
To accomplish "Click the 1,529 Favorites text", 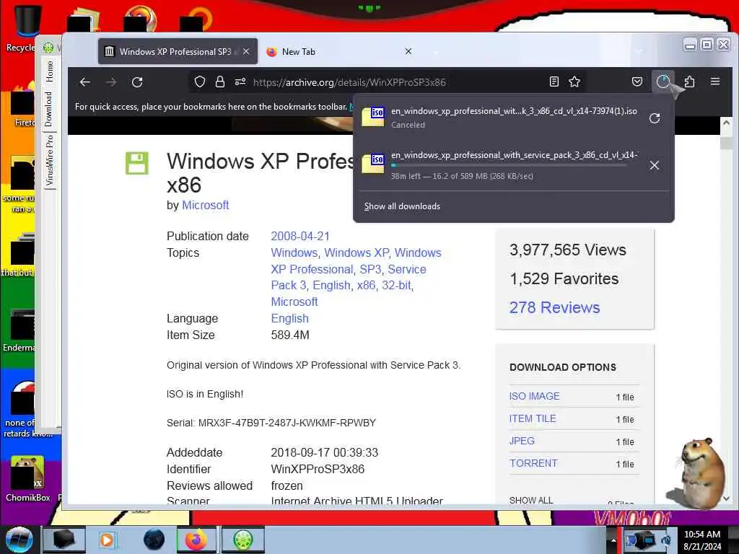I will (x=564, y=278).
